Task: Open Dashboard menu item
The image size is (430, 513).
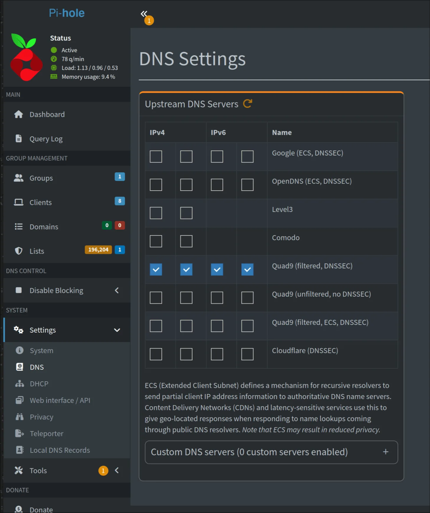Action: tap(67, 115)
